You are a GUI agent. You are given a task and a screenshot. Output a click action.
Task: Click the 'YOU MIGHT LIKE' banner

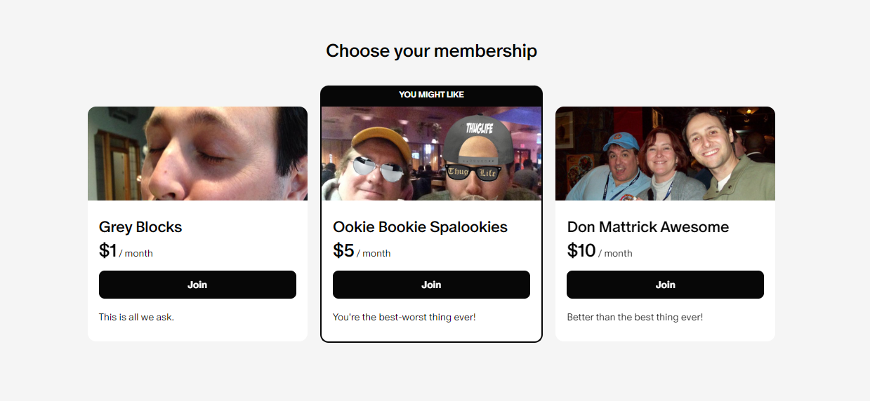tap(431, 95)
